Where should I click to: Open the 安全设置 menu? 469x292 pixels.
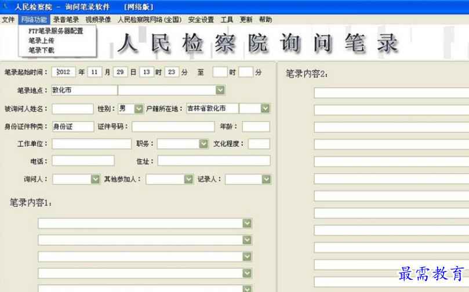click(201, 20)
